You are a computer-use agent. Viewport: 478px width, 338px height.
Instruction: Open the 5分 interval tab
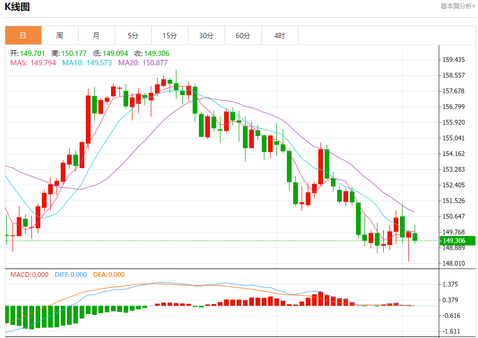(x=133, y=36)
